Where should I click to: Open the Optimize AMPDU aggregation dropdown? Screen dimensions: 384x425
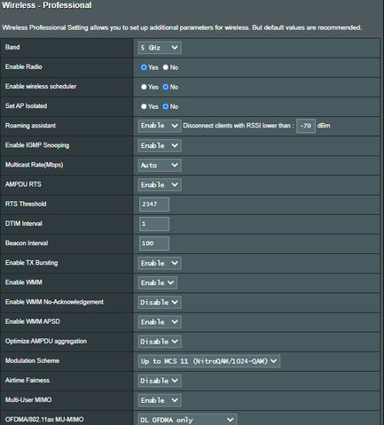coord(160,342)
